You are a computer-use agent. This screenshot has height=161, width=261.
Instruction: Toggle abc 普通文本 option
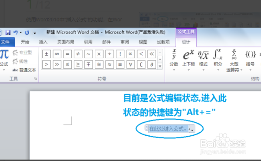(x=24, y=70)
